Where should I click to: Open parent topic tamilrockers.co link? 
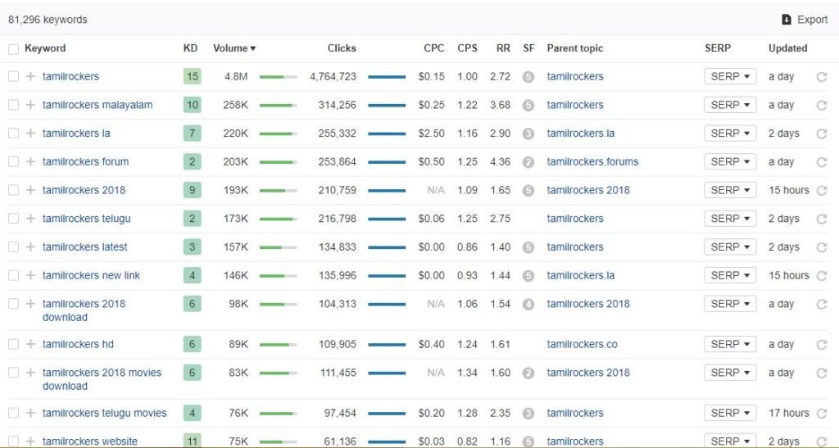583,344
